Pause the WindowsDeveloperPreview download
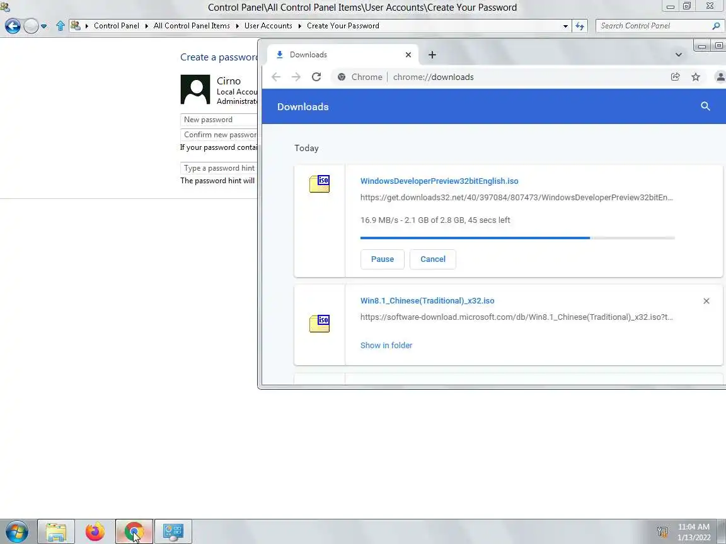Viewport: 726px width, 544px height. point(383,259)
